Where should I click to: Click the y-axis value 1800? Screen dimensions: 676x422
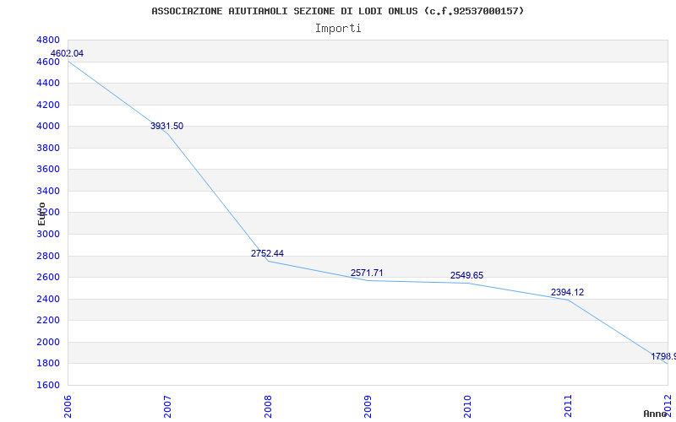[48, 364]
